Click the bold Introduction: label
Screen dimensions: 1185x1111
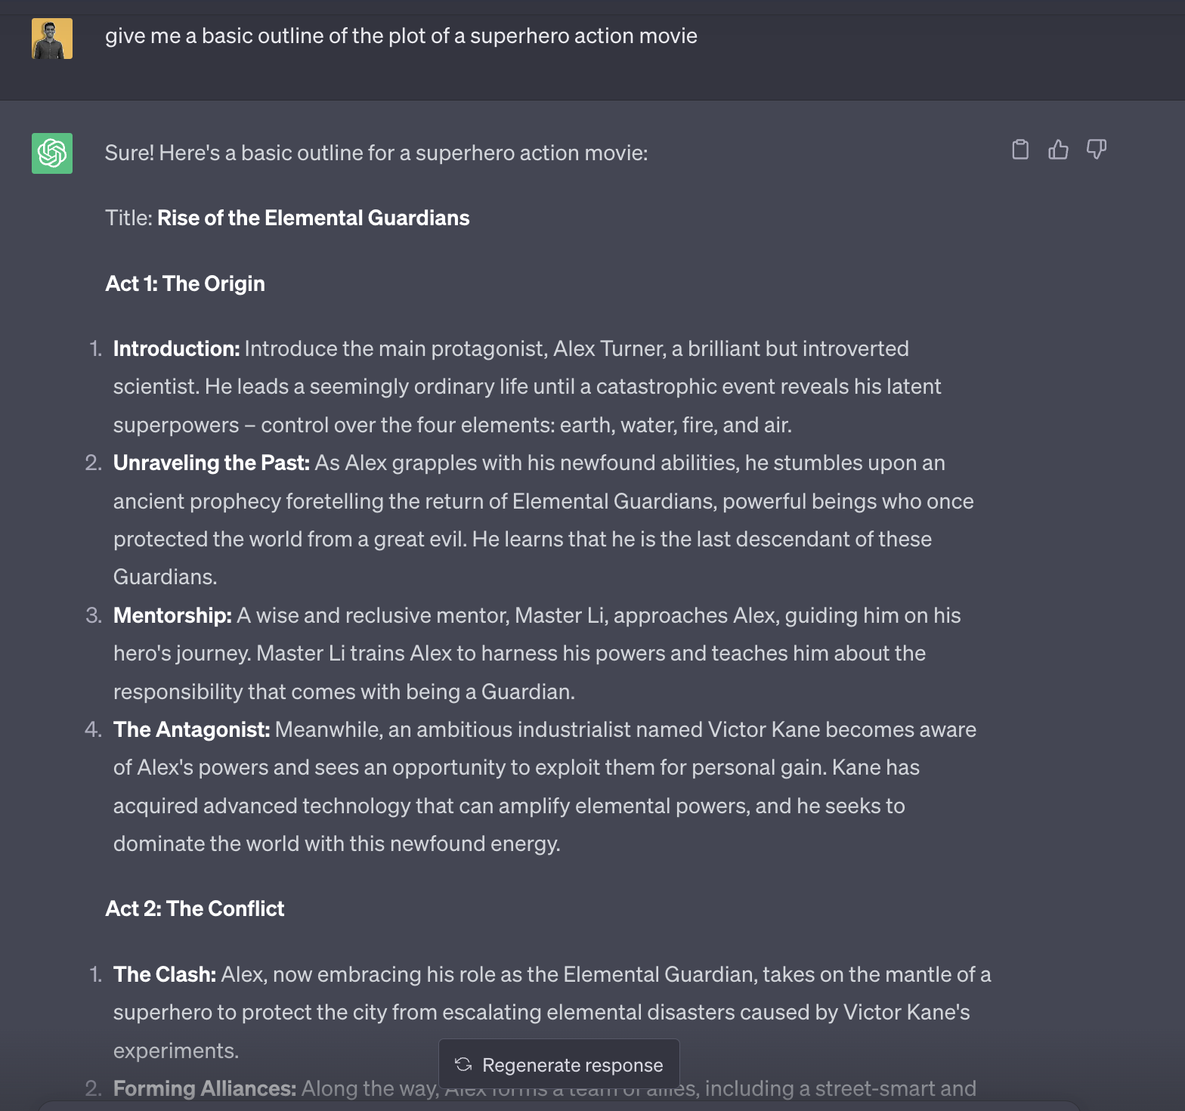[x=176, y=349]
